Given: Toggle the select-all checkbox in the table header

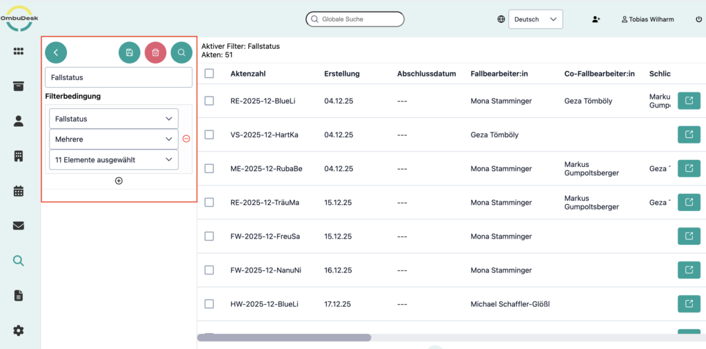Looking at the screenshot, I should tap(210, 74).
